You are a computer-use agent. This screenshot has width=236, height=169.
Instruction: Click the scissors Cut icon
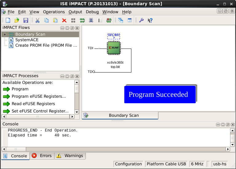point(38,20)
